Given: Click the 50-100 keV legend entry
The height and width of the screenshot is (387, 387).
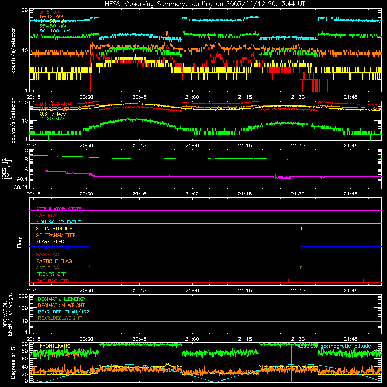Looking at the screenshot, I should (x=55, y=31).
